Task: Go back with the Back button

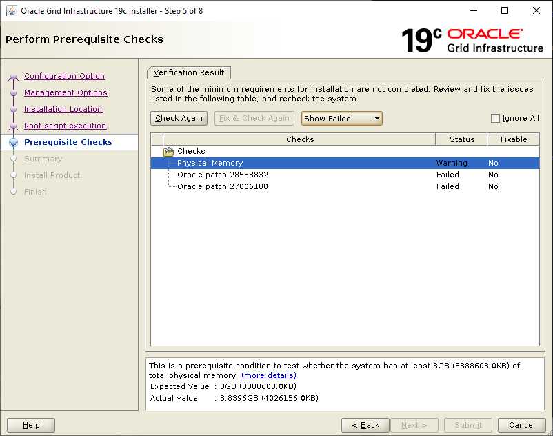Action: click(365, 425)
